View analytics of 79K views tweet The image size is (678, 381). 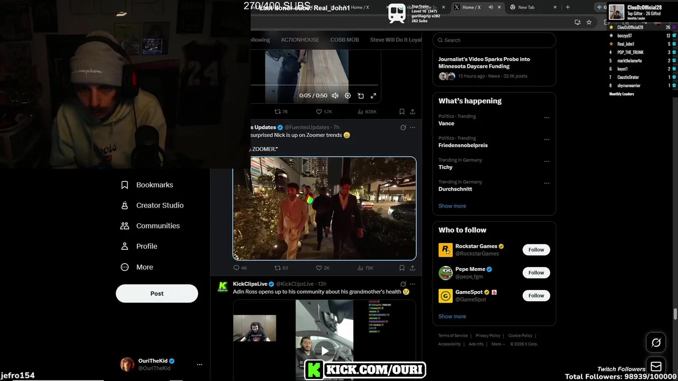click(x=365, y=268)
